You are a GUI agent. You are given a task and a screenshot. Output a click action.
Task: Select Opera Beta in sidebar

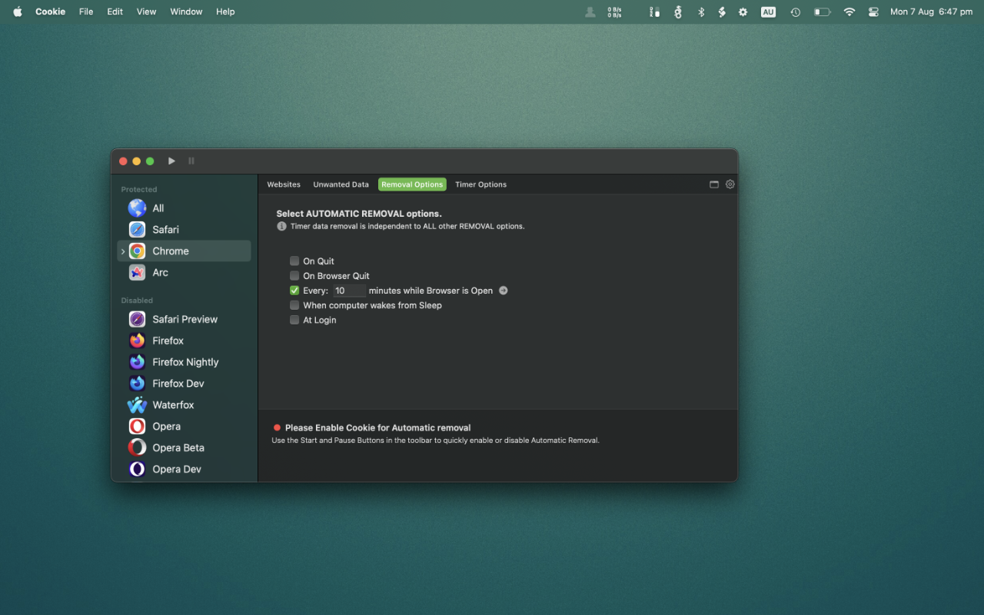click(178, 448)
